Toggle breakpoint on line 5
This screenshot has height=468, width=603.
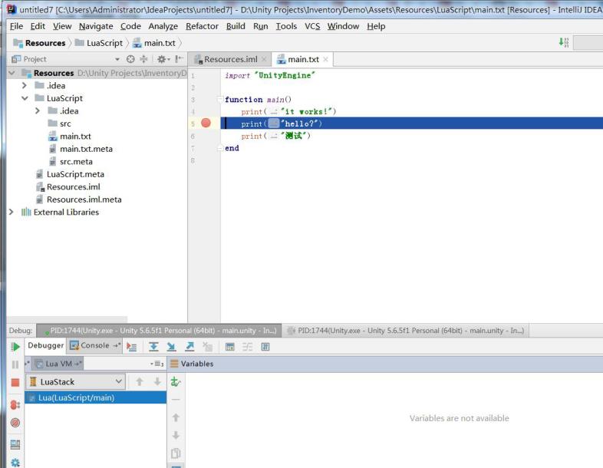point(206,123)
